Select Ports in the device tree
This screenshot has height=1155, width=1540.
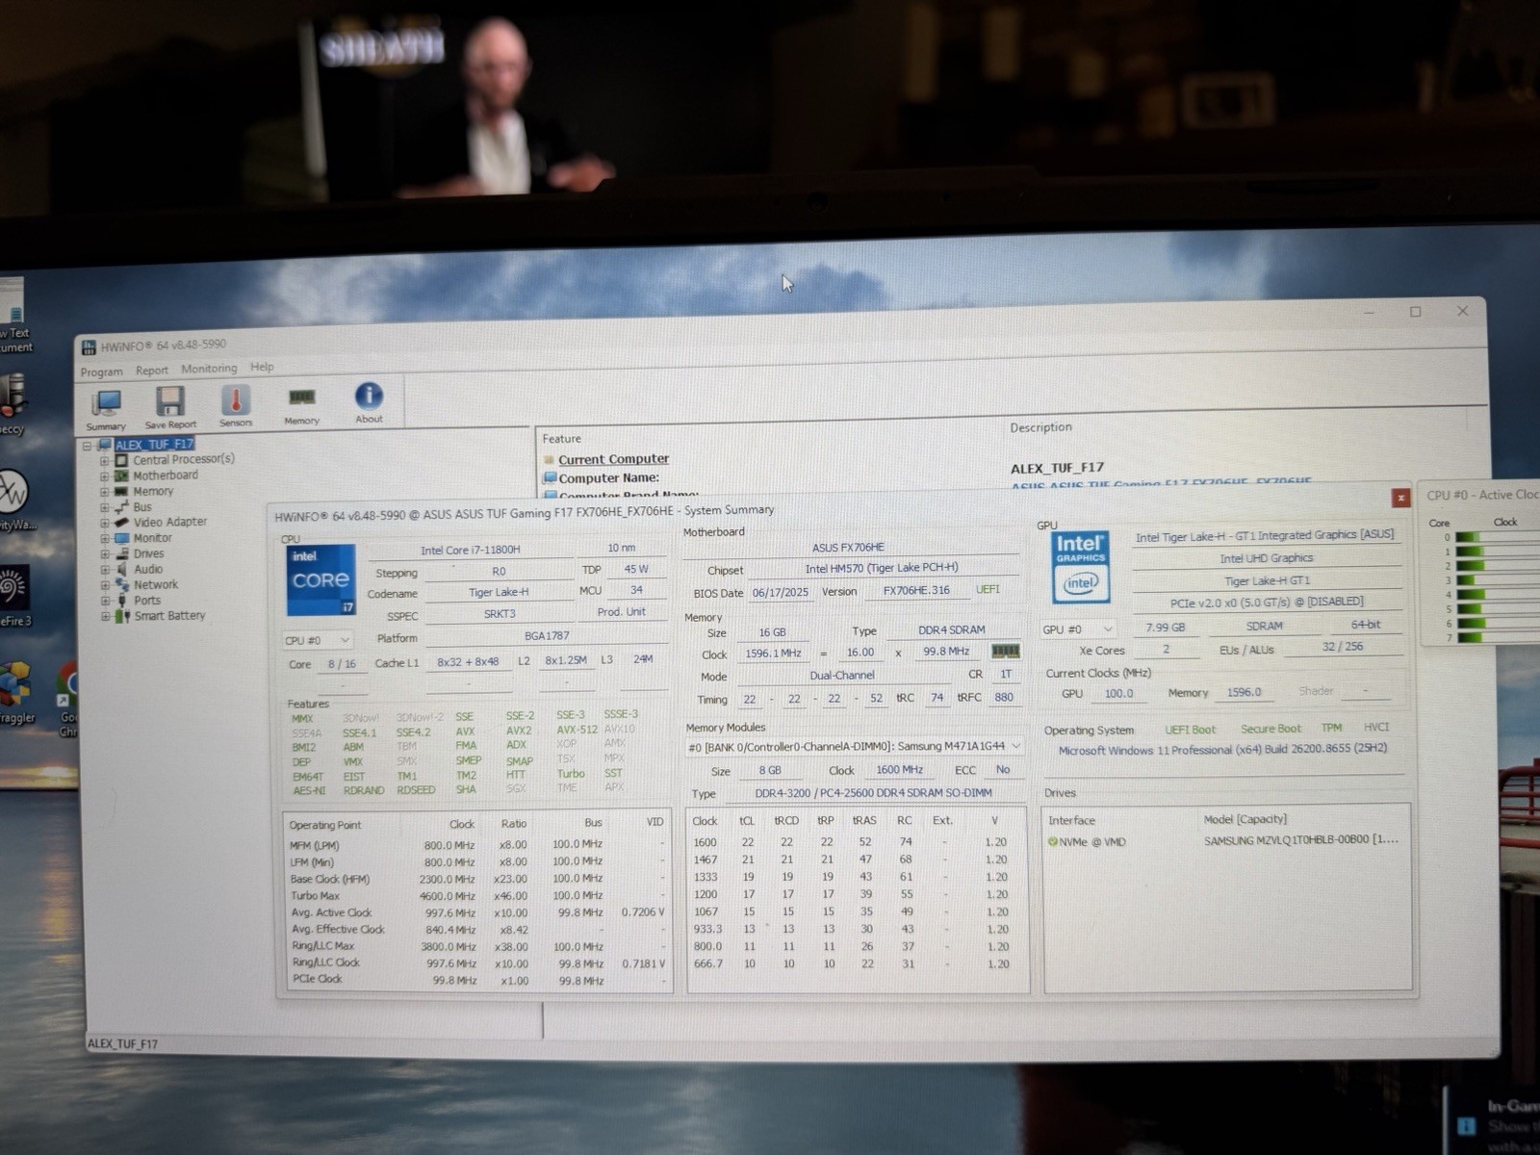(x=147, y=600)
